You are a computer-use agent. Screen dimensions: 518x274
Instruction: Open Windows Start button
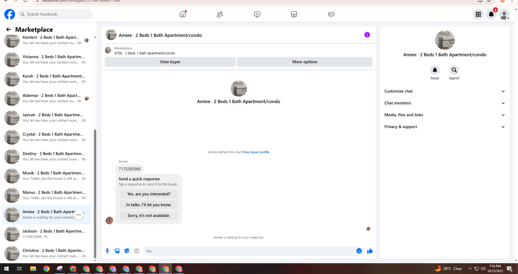tap(6, 269)
